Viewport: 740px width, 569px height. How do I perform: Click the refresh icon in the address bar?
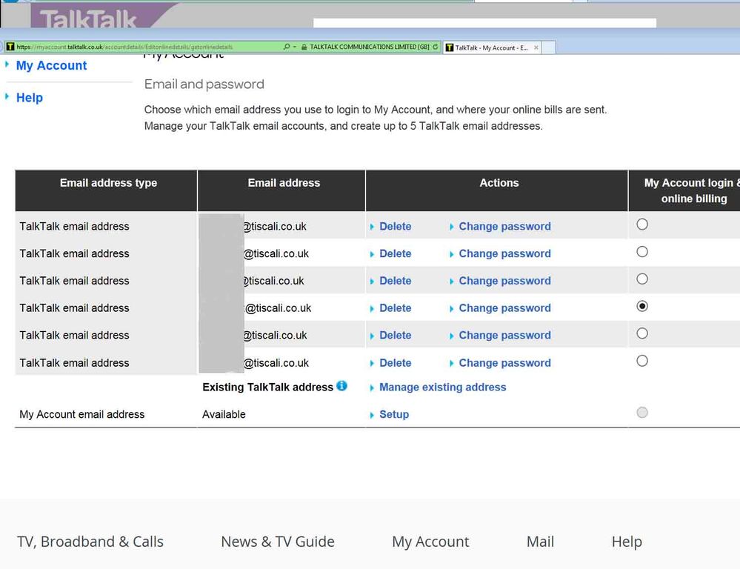(x=436, y=47)
